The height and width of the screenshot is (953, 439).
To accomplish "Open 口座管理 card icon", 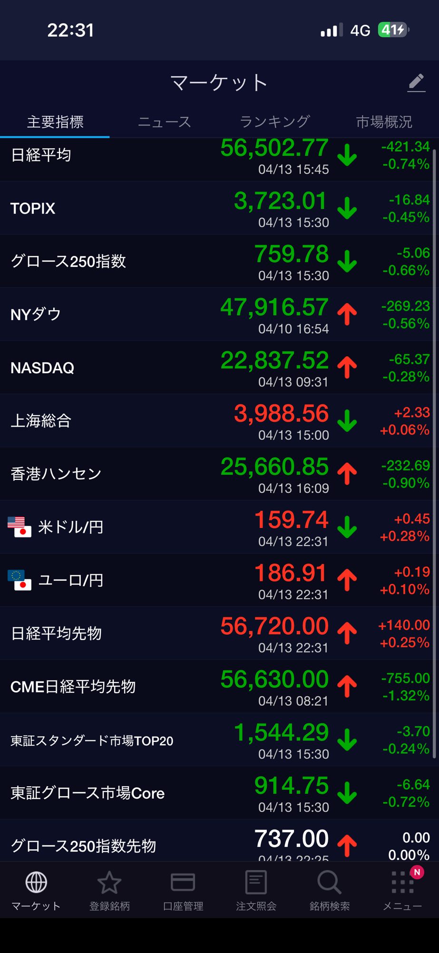I will click(x=183, y=882).
